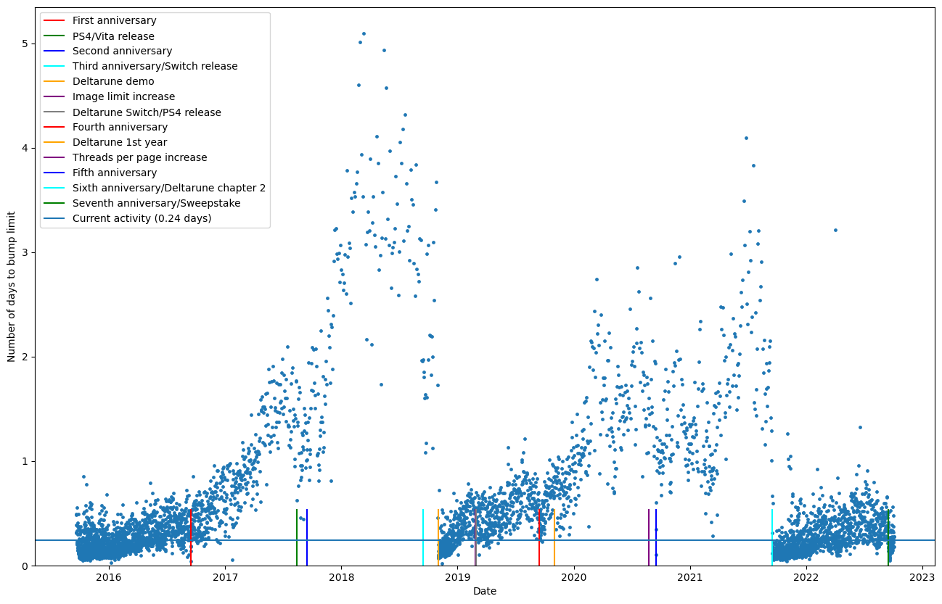Click the orange Deltarune 1st year line in late 2019
Viewport: 942px width, 604px height.
(x=554, y=537)
